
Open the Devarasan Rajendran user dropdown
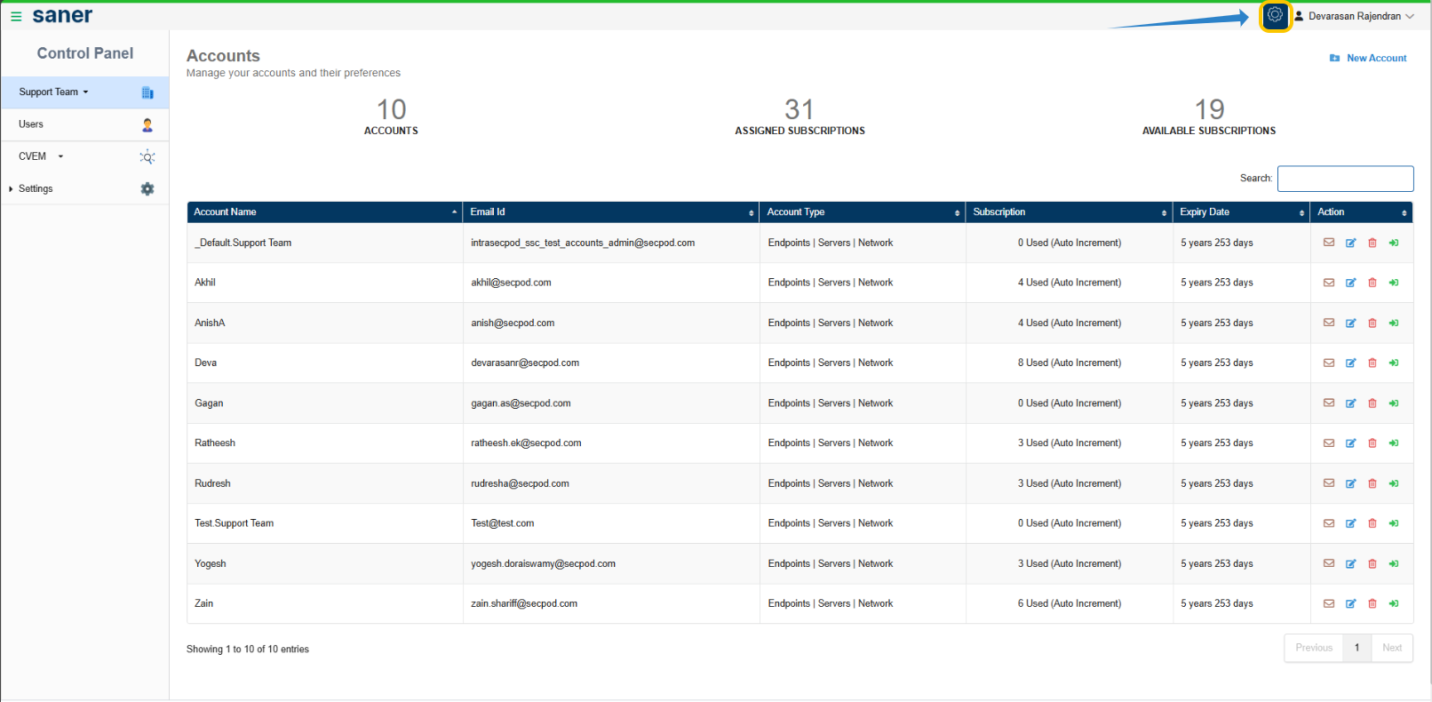point(1355,16)
